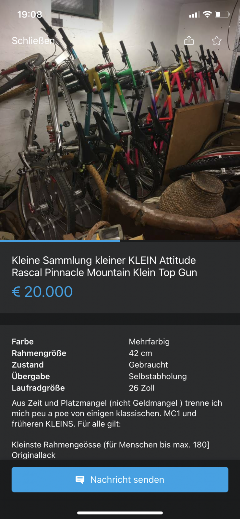240x519 pixels.
Task: Tap Schließen to close the listing
Action: pos(33,41)
